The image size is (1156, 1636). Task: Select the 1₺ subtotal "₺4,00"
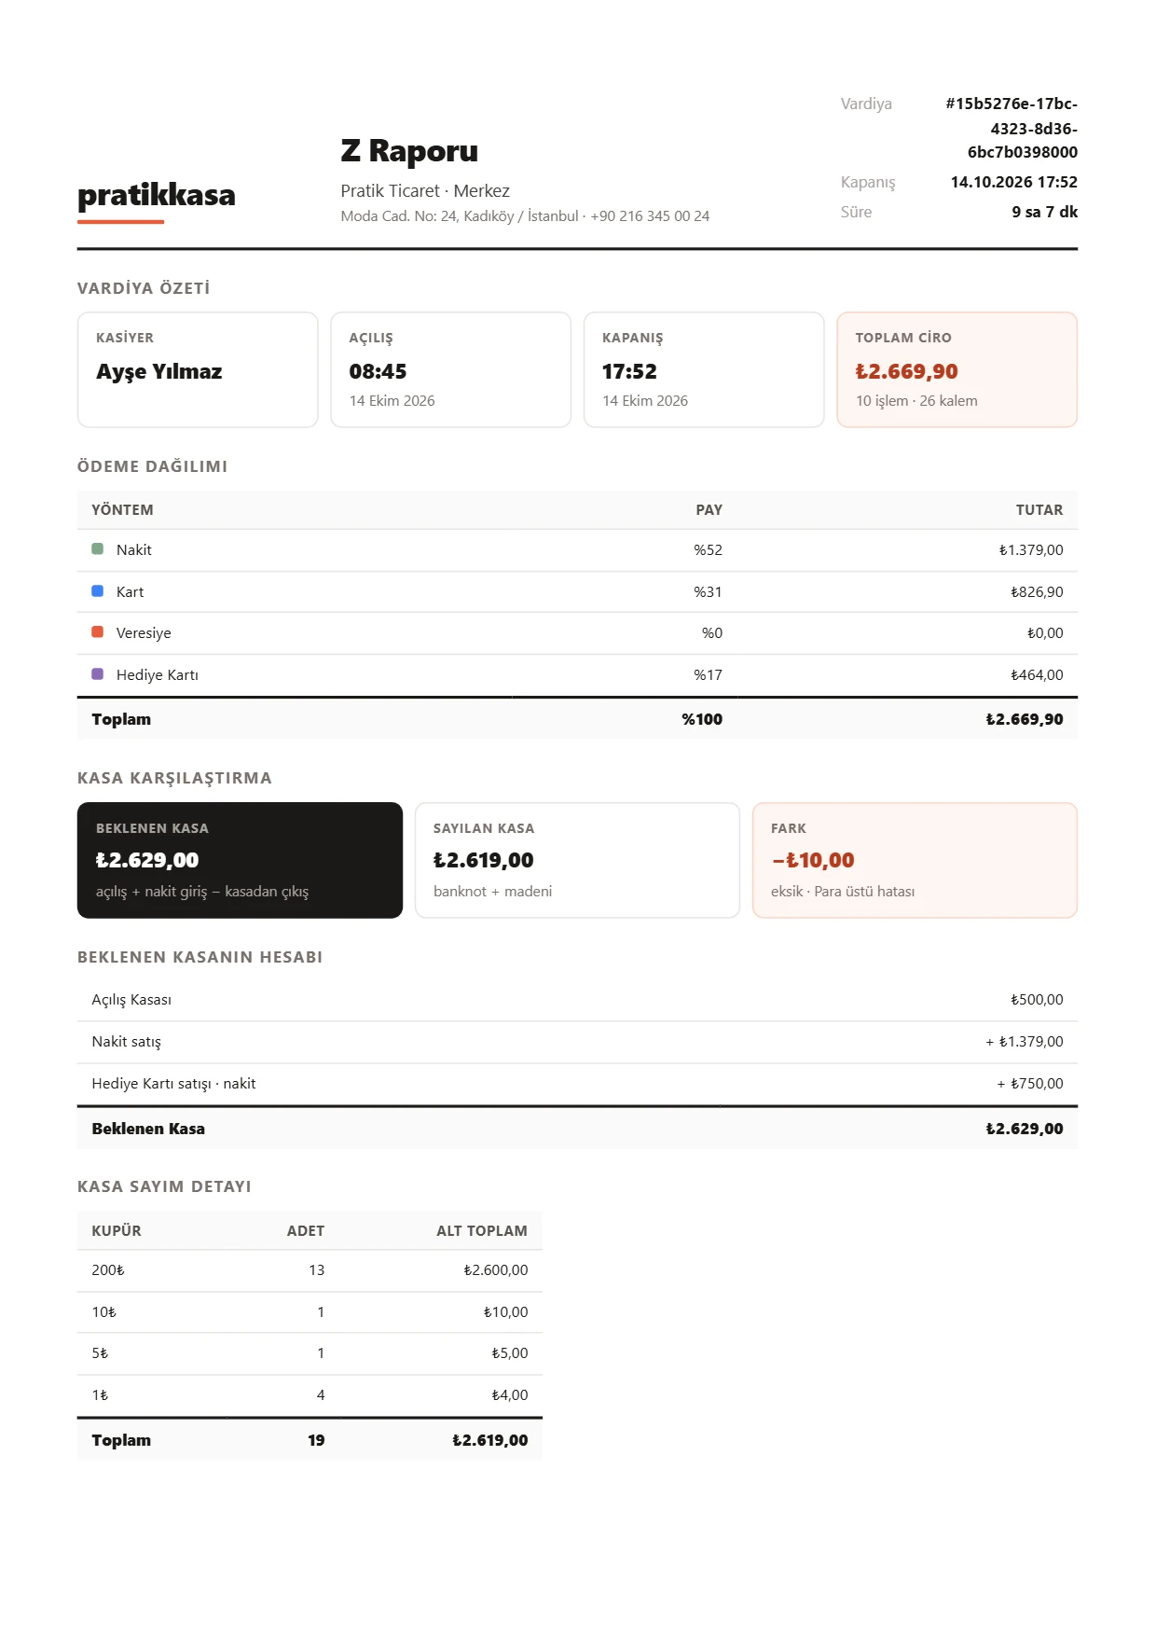[510, 1395]
